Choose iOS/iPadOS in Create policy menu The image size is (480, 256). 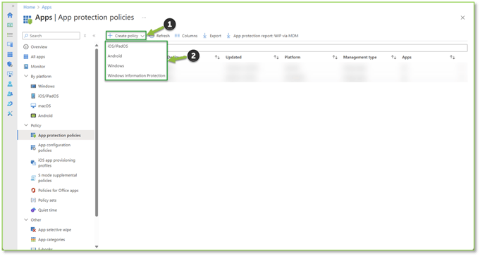click(118, 46)
